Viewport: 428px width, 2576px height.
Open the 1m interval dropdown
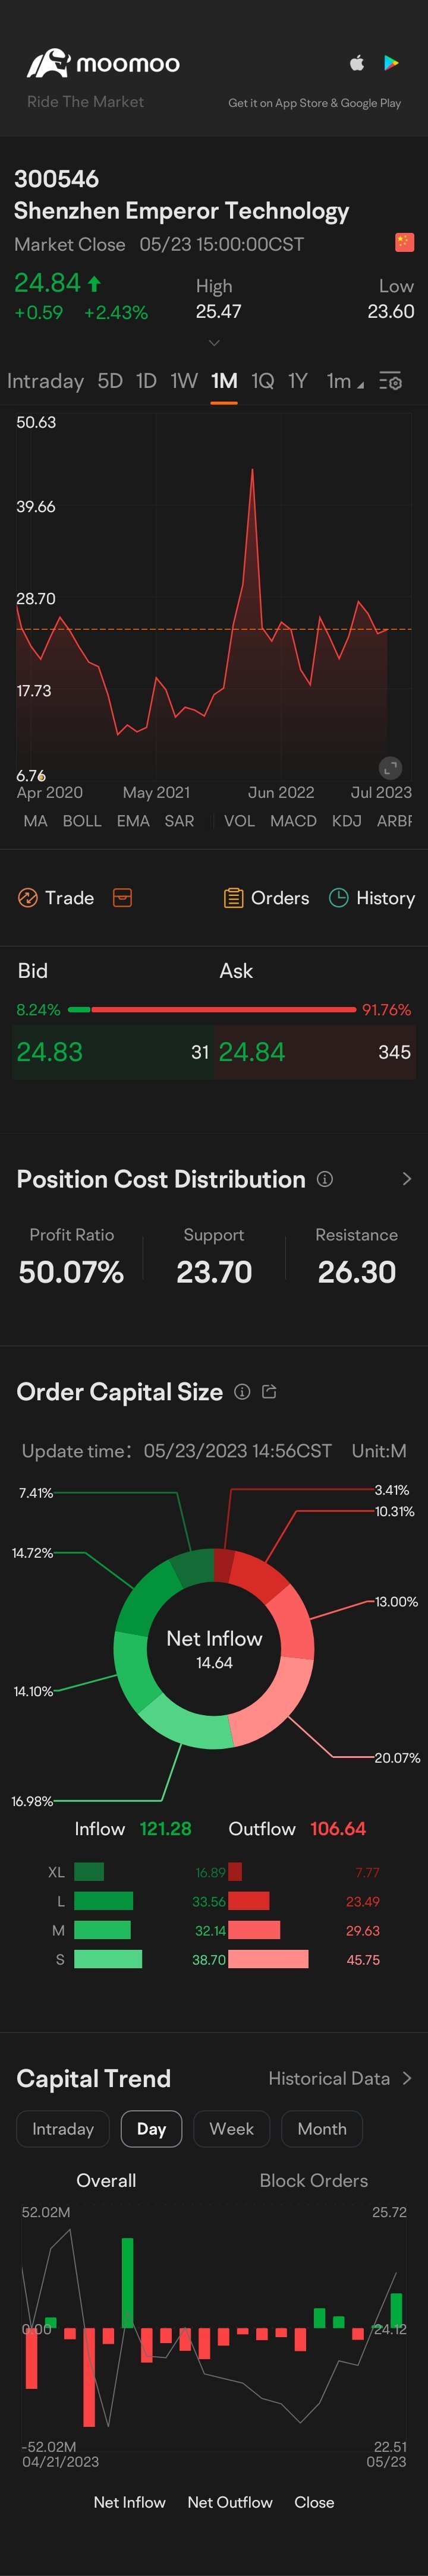point(345,381)
